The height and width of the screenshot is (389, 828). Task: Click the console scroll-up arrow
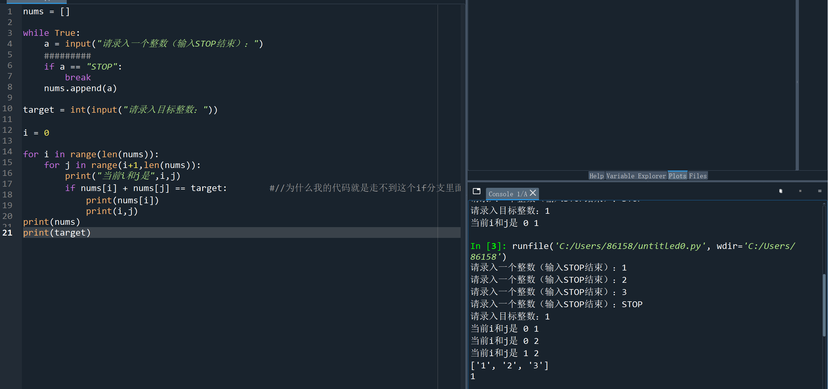824,204
